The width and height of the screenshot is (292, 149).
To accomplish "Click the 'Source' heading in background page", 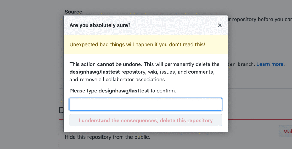I will [73, 12].
